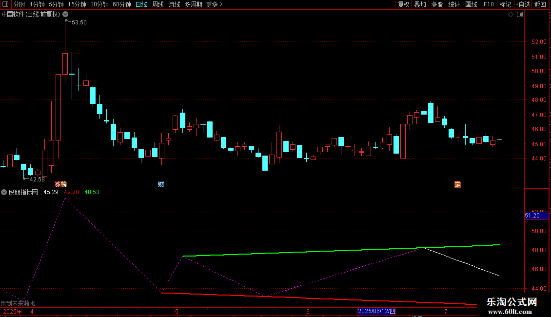Click the 51.20 highlighted price tag
The width and height of the screenshot is (551, 317).
(536, 216)
